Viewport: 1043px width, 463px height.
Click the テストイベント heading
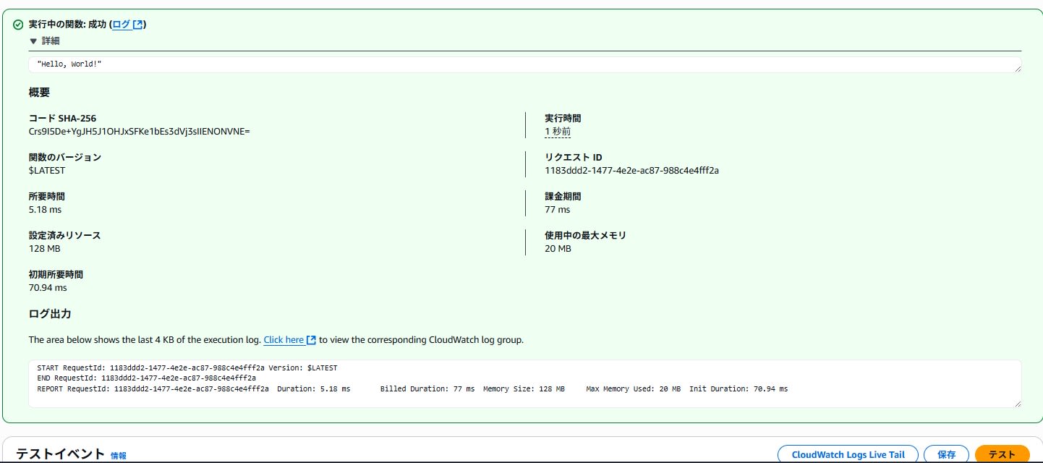61,454
